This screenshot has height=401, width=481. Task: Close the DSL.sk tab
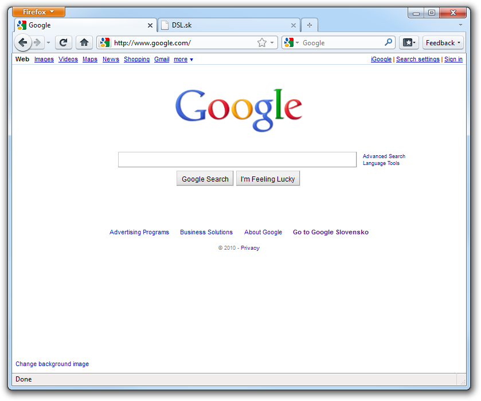pos(294,25)
